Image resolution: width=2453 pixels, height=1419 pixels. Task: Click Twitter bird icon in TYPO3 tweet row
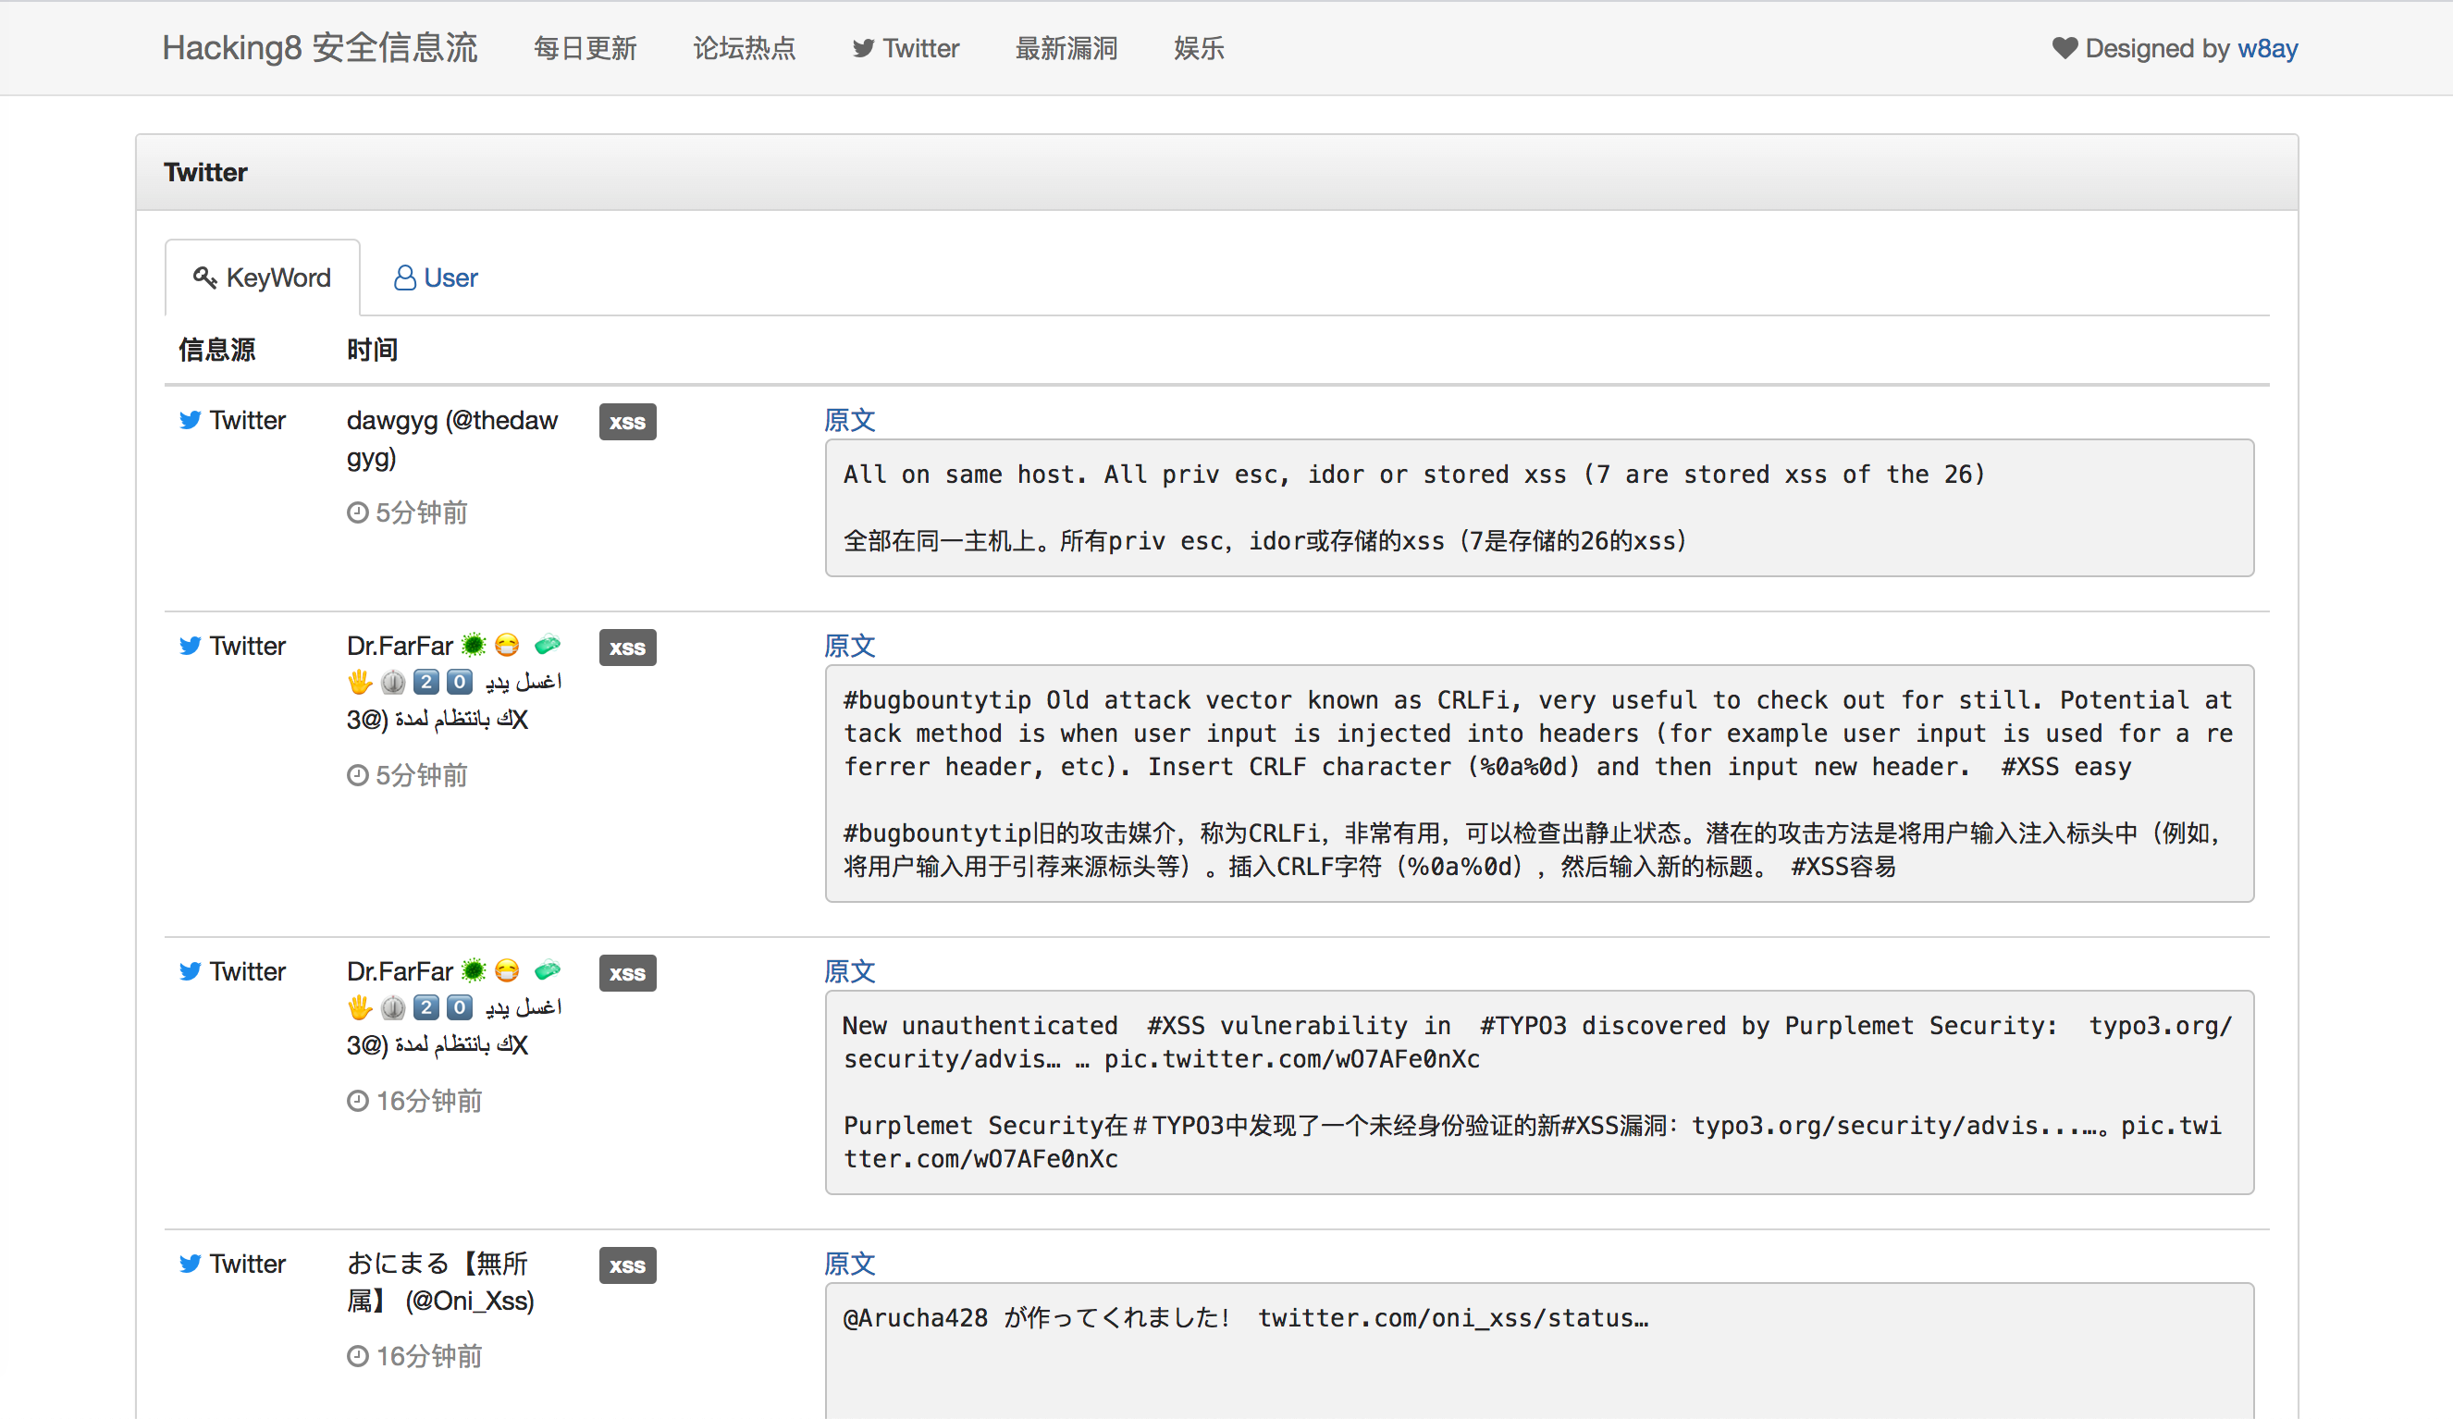tap(191, 970)
